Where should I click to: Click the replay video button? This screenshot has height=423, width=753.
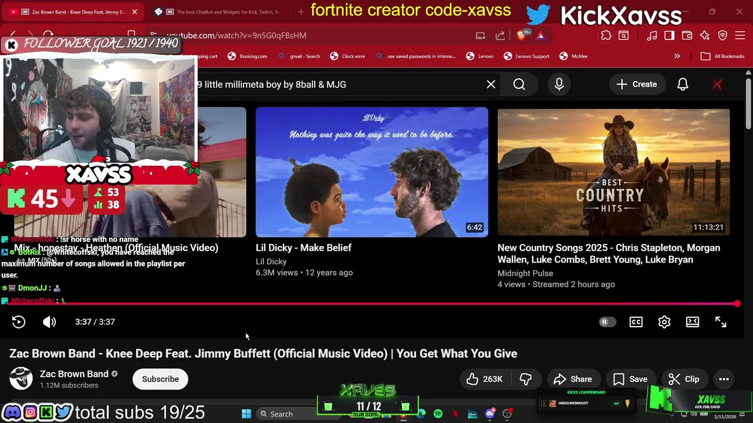coord(19,322)
